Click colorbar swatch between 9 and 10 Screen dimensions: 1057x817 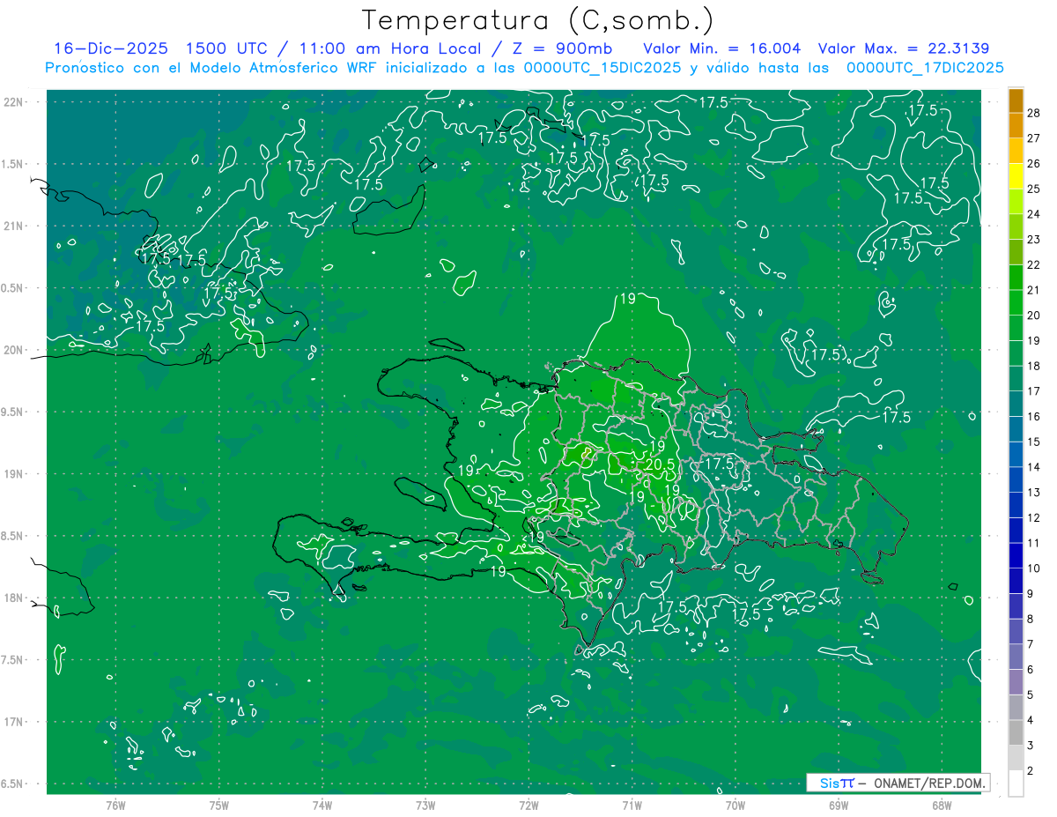[x=1016, y=582]
